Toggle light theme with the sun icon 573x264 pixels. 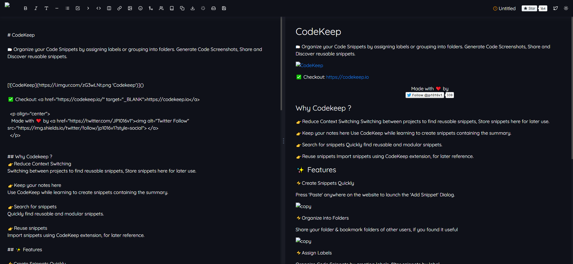click(566, 8)
